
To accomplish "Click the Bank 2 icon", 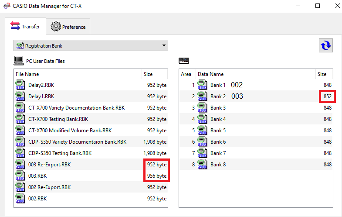I will coord(202,96).
